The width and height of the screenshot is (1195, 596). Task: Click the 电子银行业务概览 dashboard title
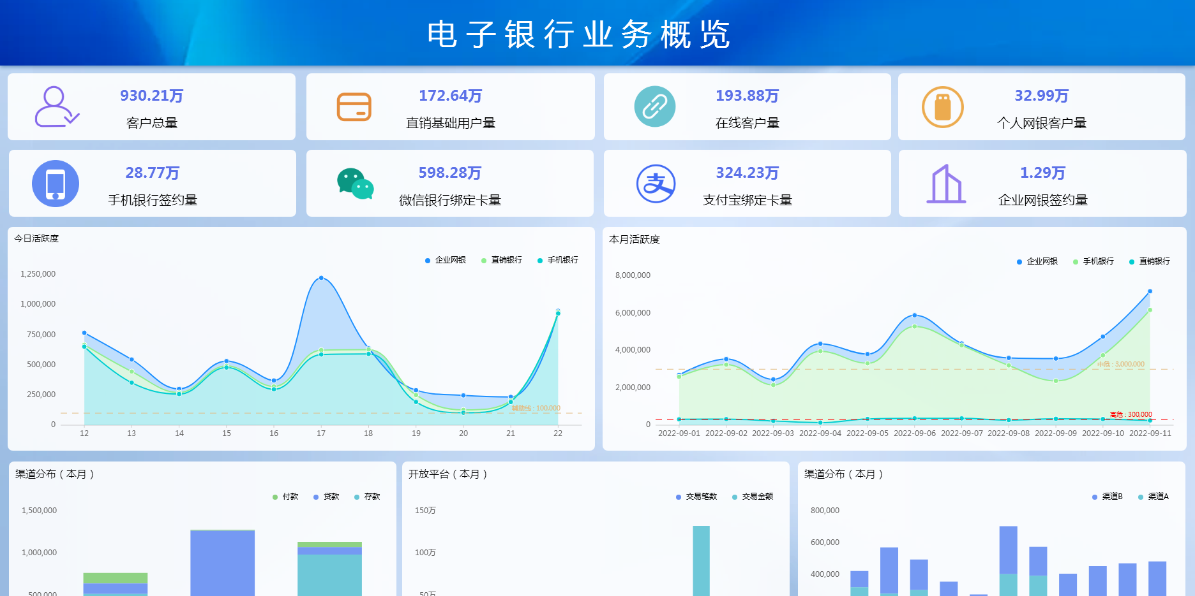578,34
